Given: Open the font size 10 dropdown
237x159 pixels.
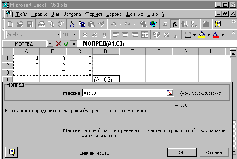Looking at the screenshot, I should [75, 35].
